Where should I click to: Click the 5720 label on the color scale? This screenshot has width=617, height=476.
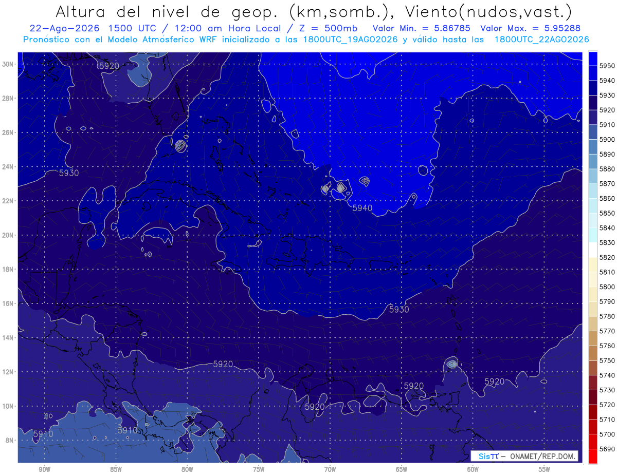click(608, 404)
